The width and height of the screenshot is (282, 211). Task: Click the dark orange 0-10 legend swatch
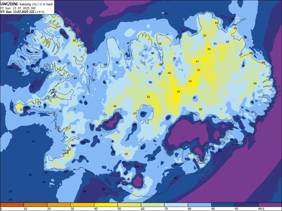[x=12, y=205]
